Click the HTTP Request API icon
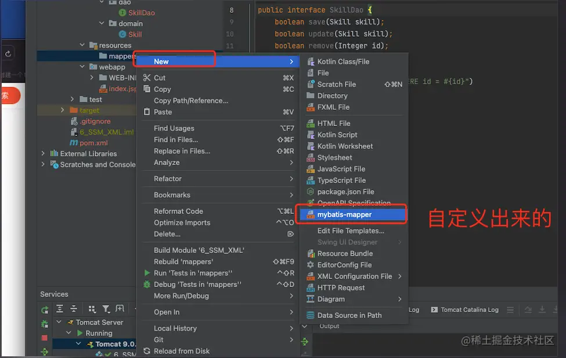566x358 pixels. point(311,288)
